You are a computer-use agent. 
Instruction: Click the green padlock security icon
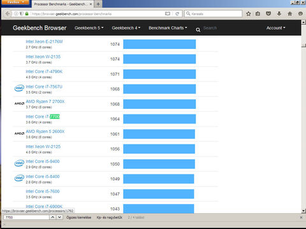(27, 14)
